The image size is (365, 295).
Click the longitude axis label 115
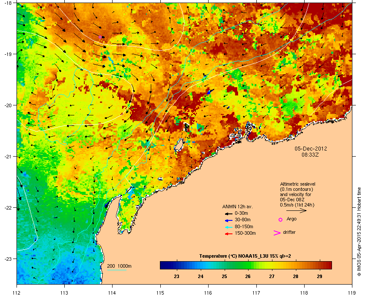(x=160, y=292)
